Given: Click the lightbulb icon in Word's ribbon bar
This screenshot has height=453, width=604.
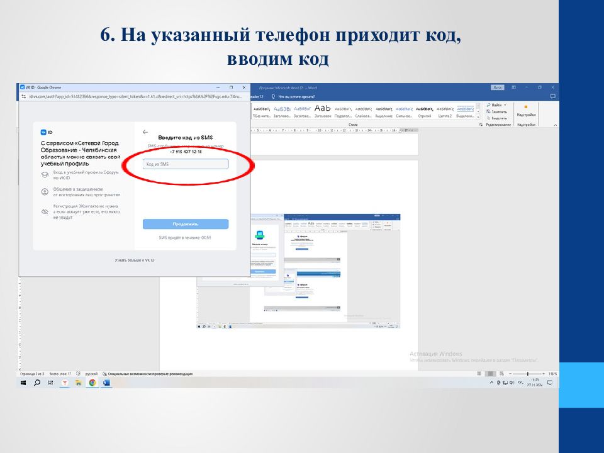Looking at the screenshot, I should (x=273, y=97).
